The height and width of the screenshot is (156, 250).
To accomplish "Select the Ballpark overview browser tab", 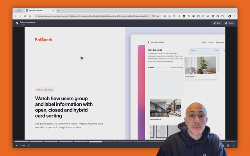I will coord(40,11).
